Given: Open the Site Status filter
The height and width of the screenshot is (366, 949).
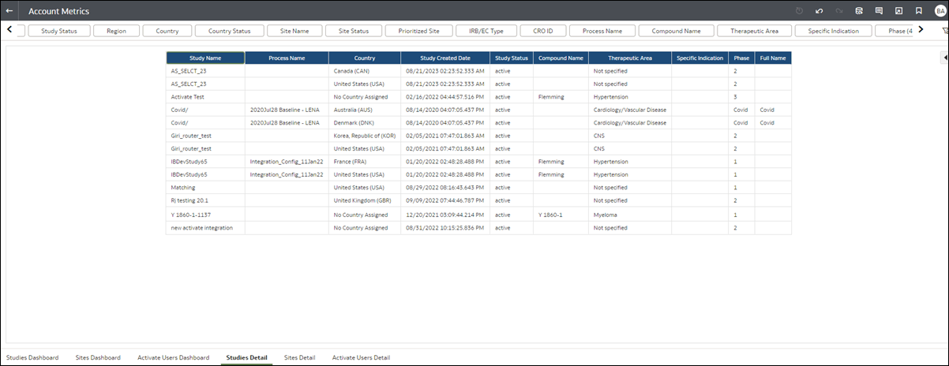Looking at the screenshot, I should (354, 31).
